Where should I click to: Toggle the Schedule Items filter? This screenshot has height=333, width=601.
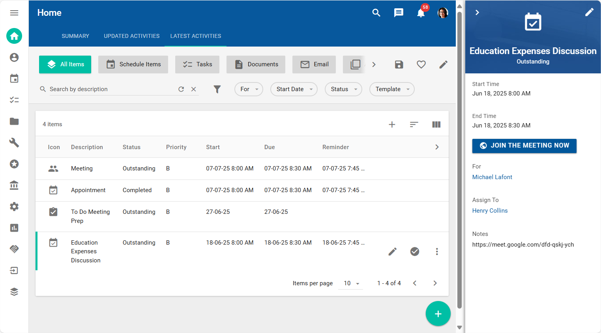133,64
